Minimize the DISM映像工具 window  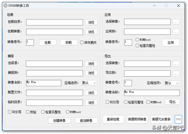(154, 6)
